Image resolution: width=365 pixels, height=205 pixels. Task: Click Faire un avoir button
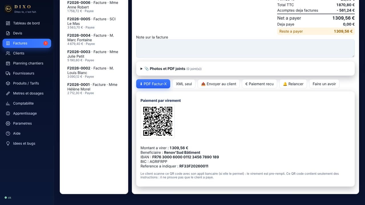[324, 84]
